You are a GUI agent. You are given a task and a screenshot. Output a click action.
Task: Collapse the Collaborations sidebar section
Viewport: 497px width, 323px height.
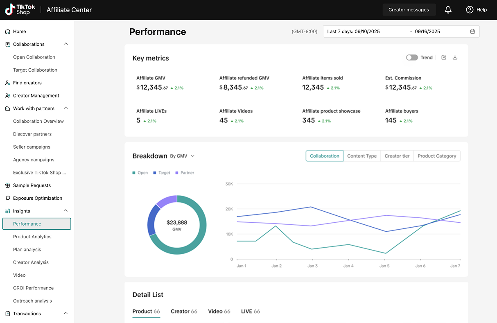coord(66,44)
